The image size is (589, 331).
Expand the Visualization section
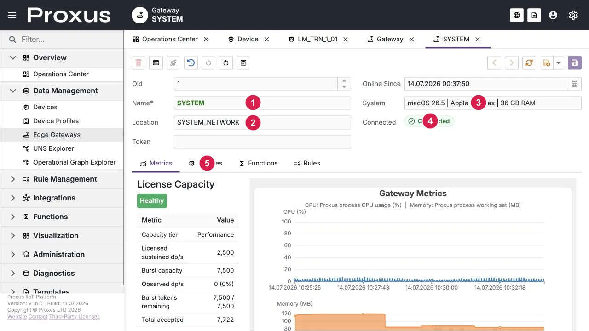click(x=13, y=236)
